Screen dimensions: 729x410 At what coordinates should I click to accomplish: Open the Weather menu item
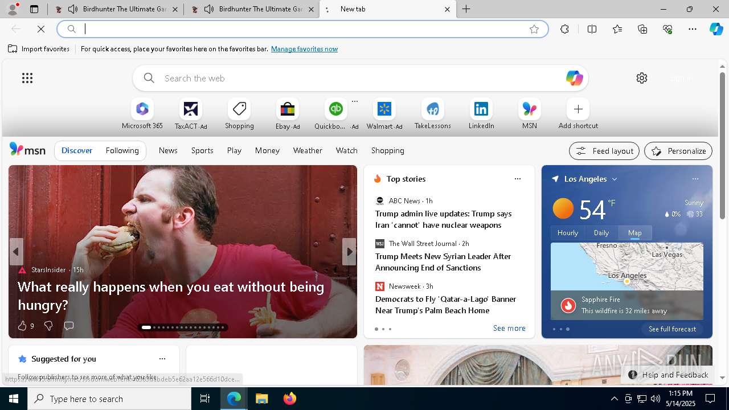tap(308, 150)
